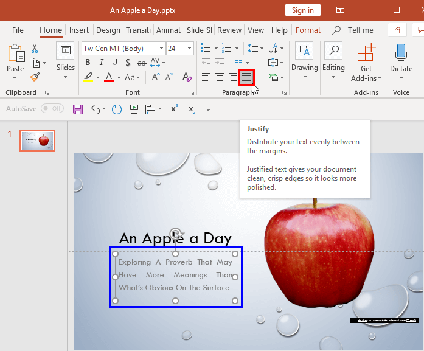Open the Design tab
Image resolution: width=424 pixels, height=351 pixels.
(x=108, y=30)
